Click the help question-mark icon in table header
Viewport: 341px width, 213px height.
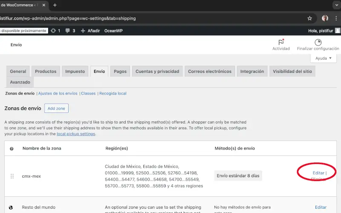tap(12, 149)
